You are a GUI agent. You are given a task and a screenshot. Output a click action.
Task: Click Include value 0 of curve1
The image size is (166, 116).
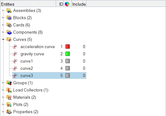[84, 61]
